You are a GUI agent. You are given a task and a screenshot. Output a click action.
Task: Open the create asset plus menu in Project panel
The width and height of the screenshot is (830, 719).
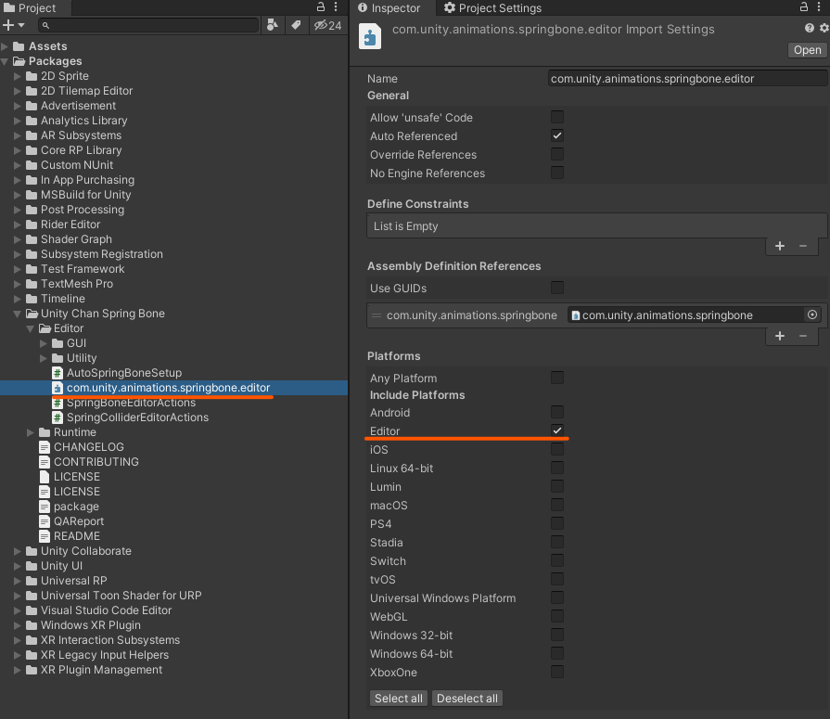(x=13, y=25)
